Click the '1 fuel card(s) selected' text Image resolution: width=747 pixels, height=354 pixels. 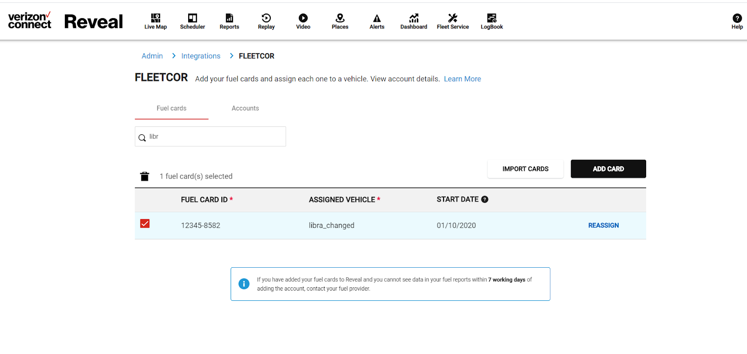coord(196,176)
